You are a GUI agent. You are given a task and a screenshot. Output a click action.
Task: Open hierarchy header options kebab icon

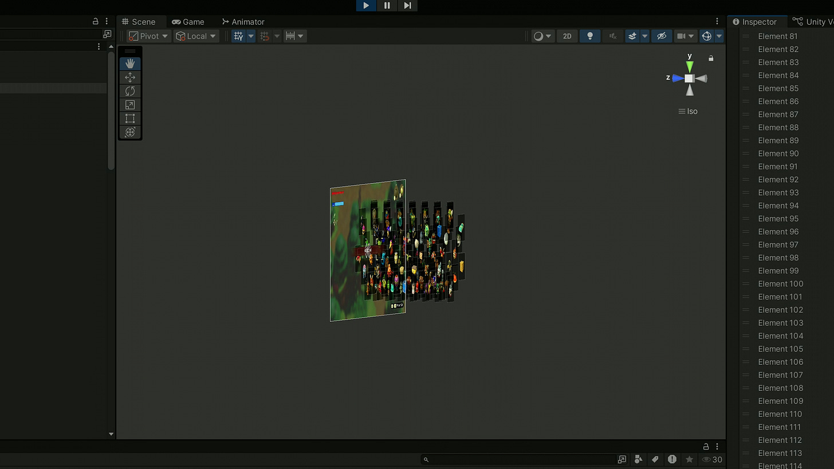click(x=99, y=46)
